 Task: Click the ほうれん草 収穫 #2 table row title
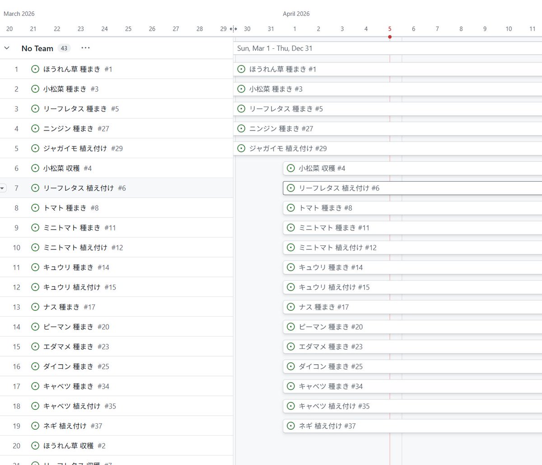(69, 446)
